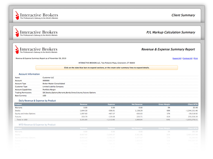This screenshot has width=213, height=159.
Task: Click the Broker Master Consolidated value
Action: [x=54, y=84]
